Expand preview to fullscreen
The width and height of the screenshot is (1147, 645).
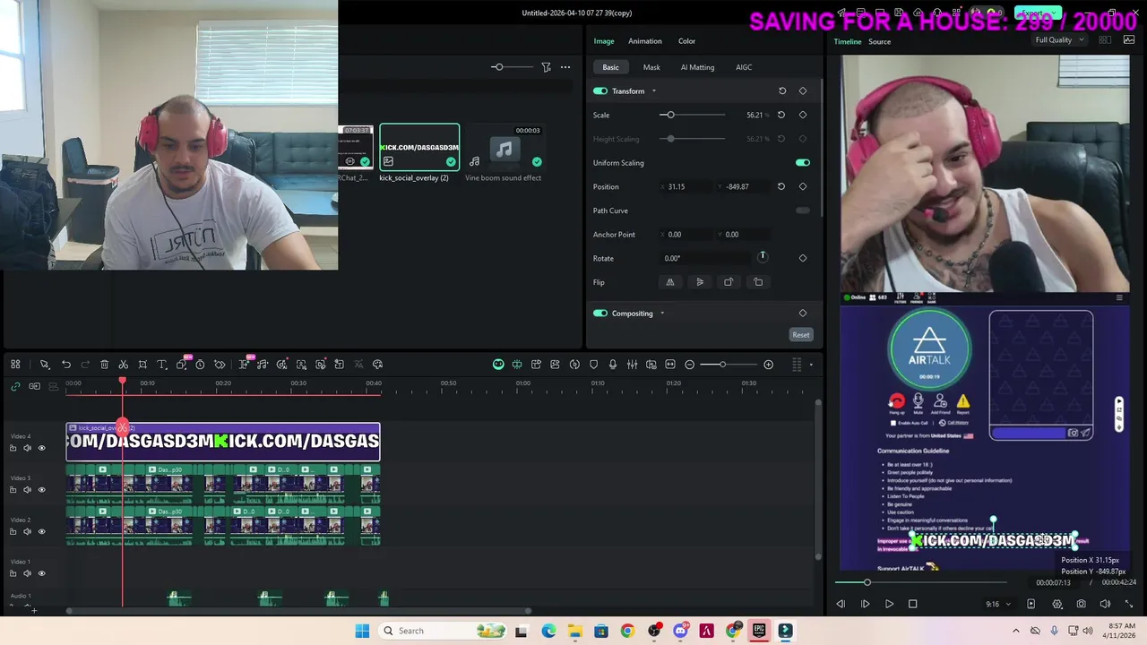pyautogui.click(x=1127, y=604)
